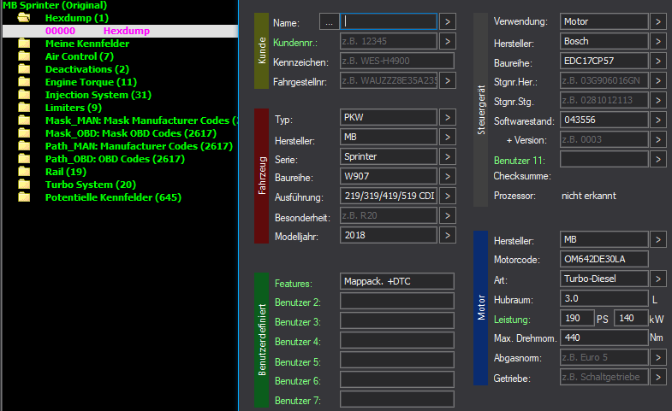This screenshot has height=411, width=672.
Task: Open the Turbo System (20) folder
Action: coord(91,185)
